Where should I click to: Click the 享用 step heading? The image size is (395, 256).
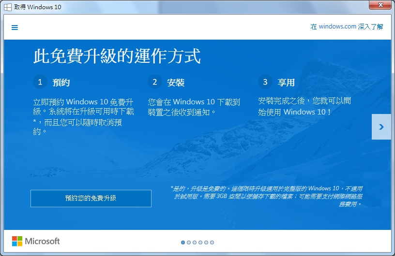[286, 83]
